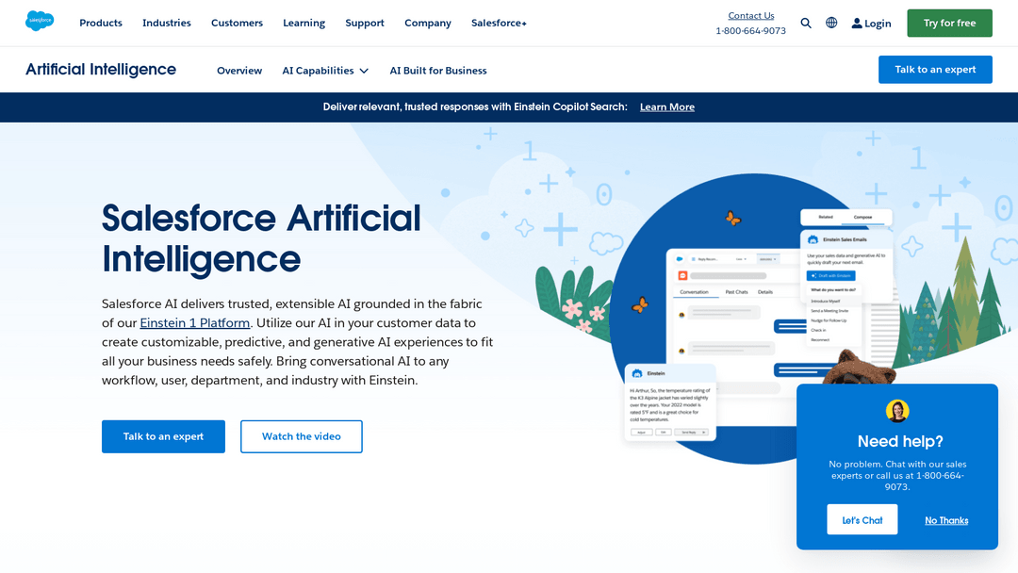Open the search magnifier icon
Screen dimensions: 1018x573
(806, 23)
